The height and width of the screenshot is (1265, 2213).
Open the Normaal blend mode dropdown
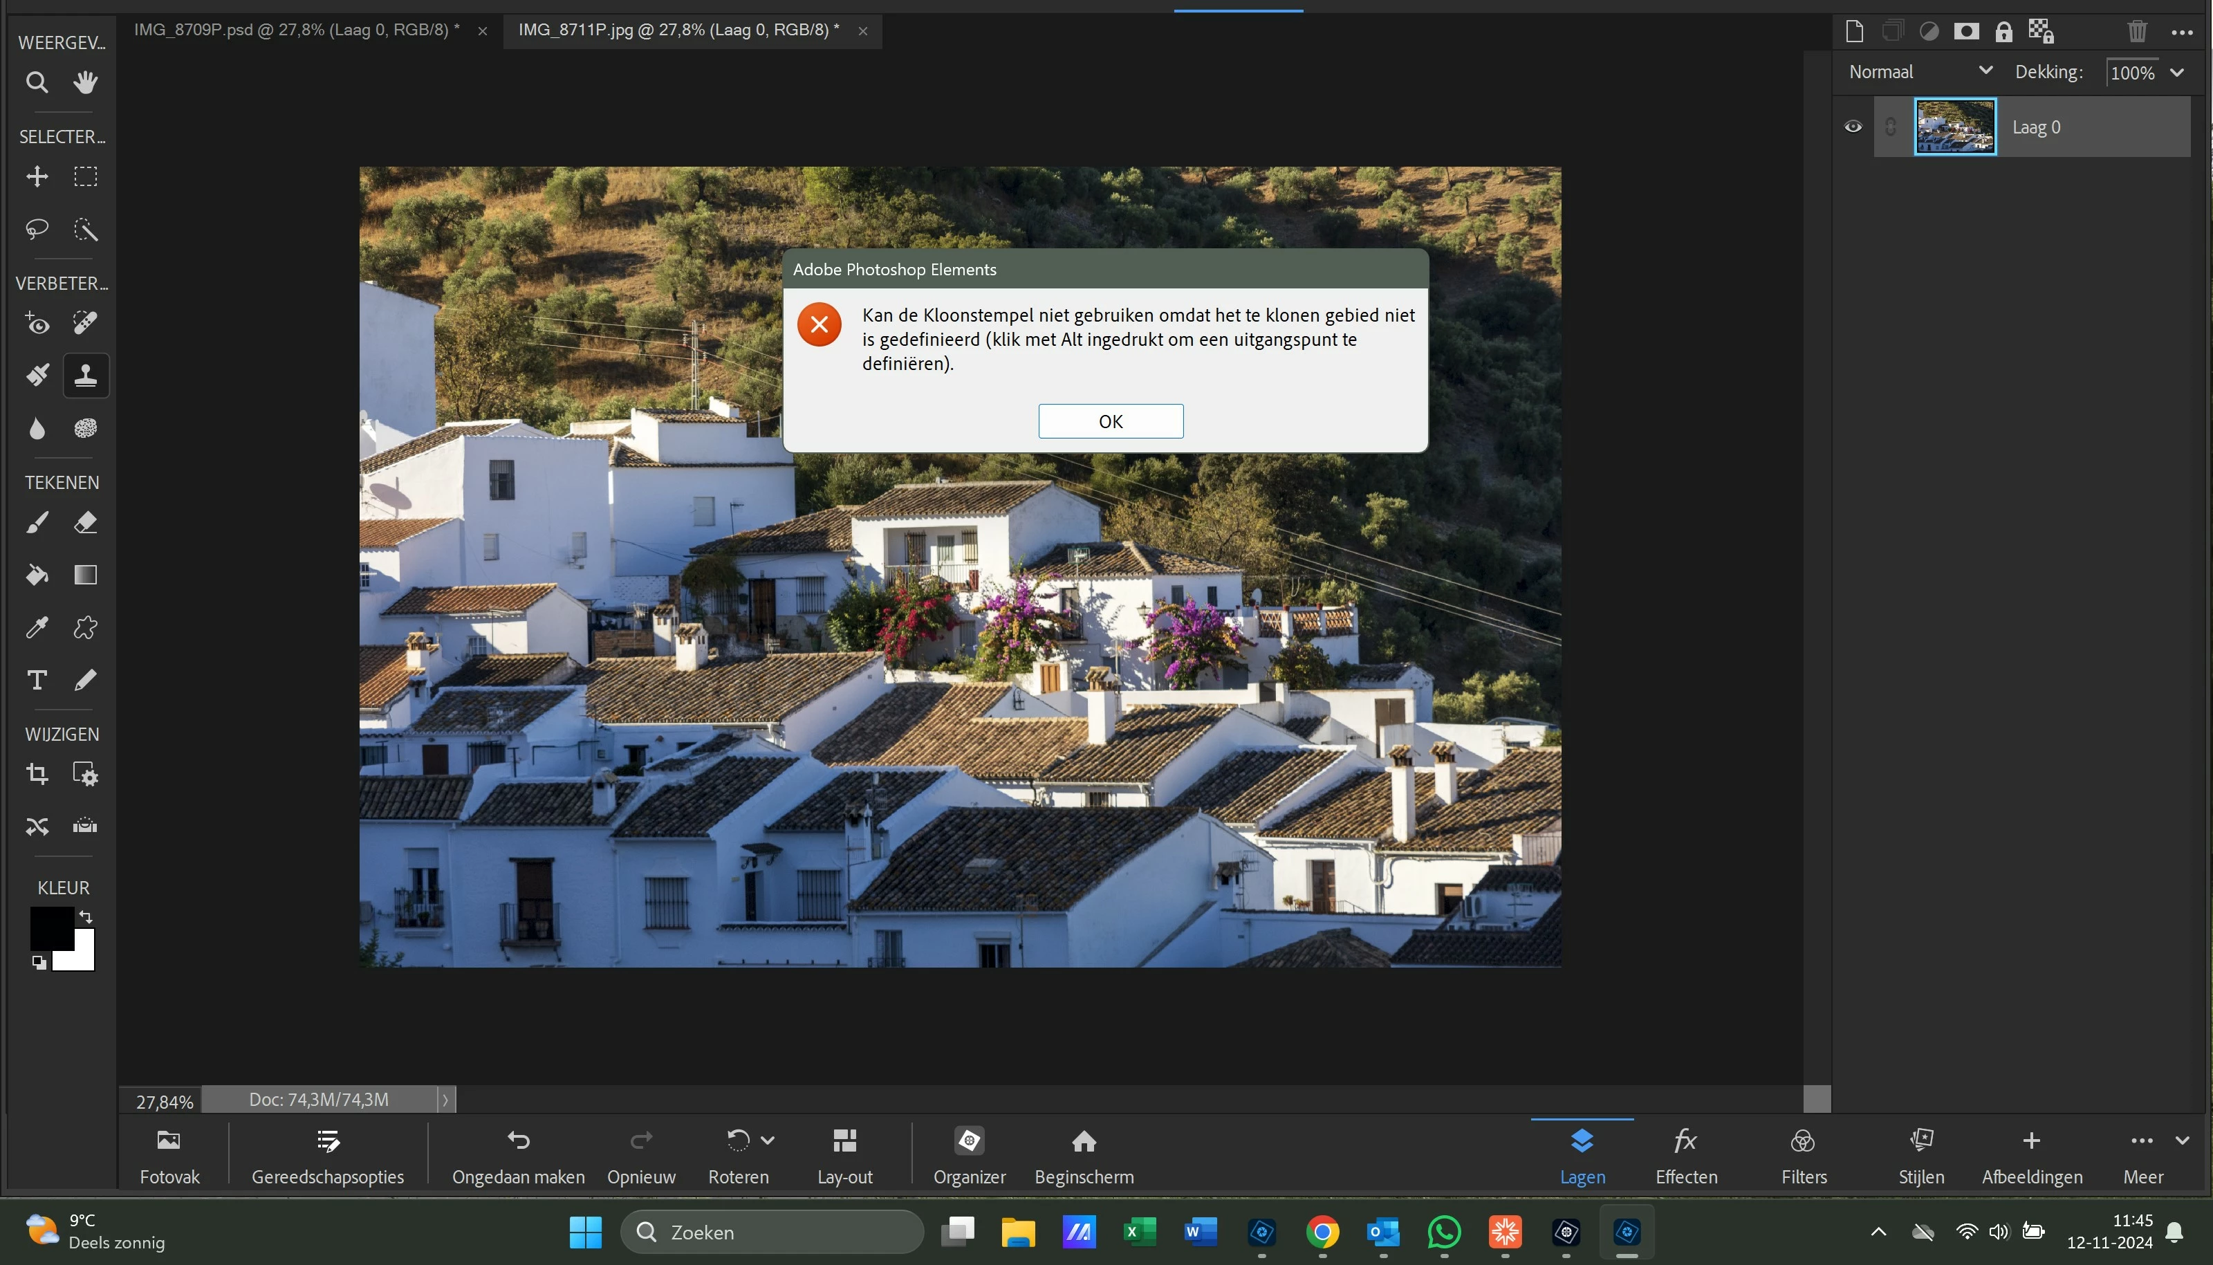coord(1920,72)
